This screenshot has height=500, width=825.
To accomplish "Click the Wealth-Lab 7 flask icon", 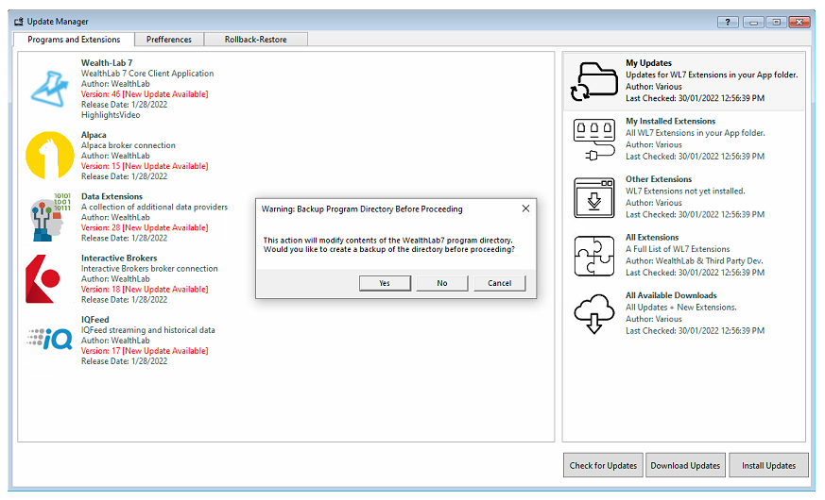I will (50, 89).
